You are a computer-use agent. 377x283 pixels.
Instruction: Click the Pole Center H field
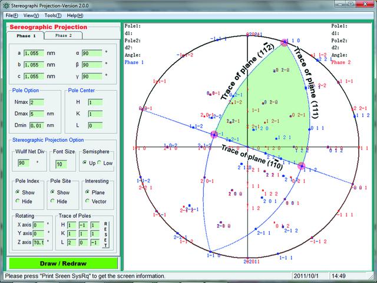click(95, 102)
